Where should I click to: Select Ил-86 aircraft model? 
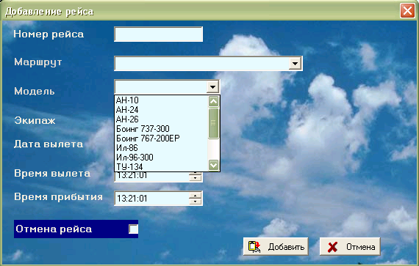[x=162, y=148]
